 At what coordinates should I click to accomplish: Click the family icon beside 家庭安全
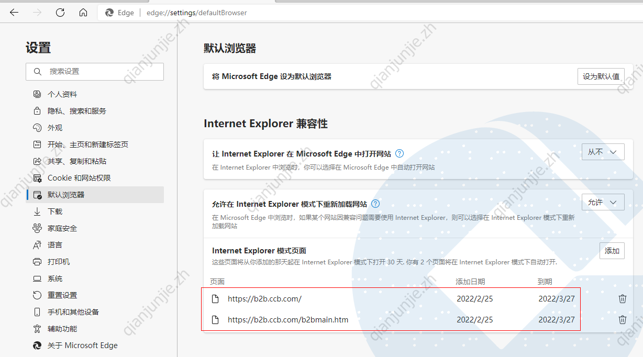[x=37, y=228]
